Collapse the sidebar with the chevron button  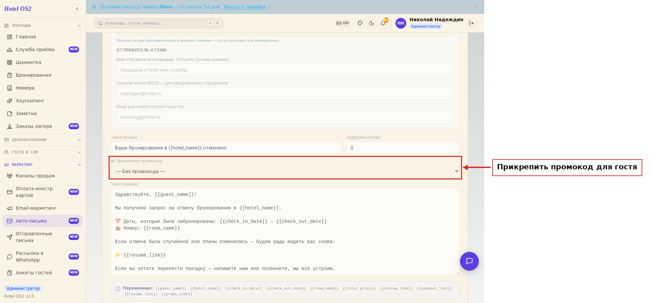(x=77, y=9)
